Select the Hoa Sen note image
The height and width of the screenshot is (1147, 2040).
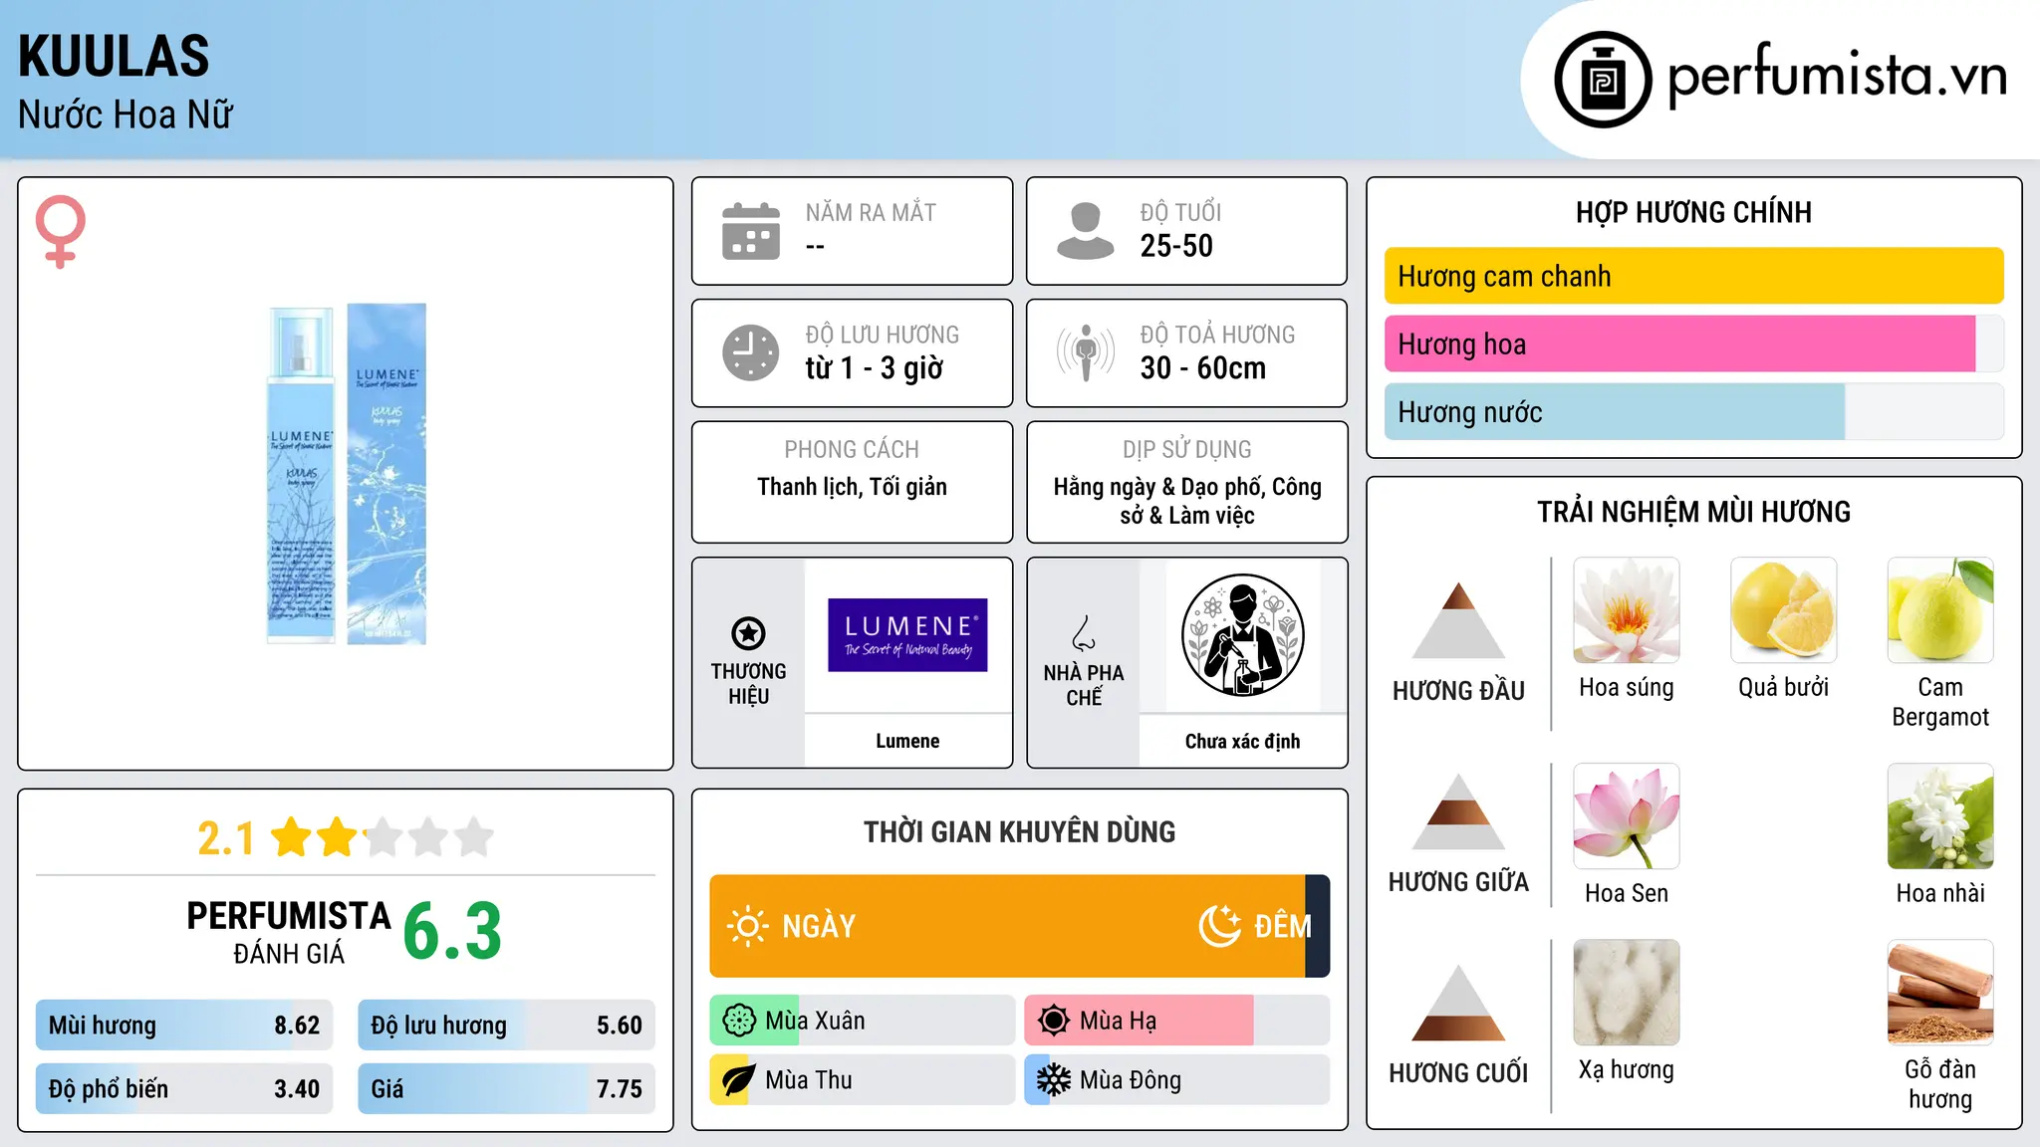tap(1627, 816)
